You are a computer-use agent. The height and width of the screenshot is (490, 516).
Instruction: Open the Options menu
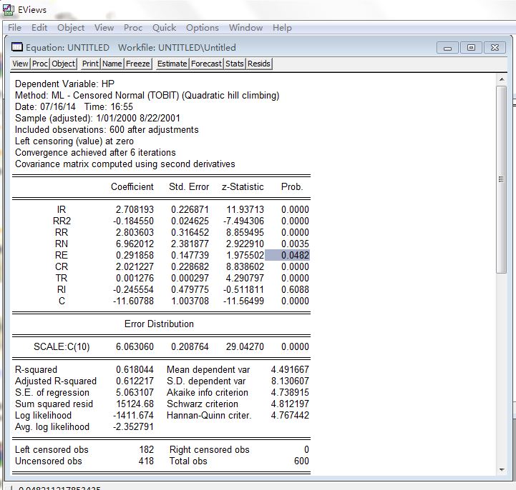point(202,28)
